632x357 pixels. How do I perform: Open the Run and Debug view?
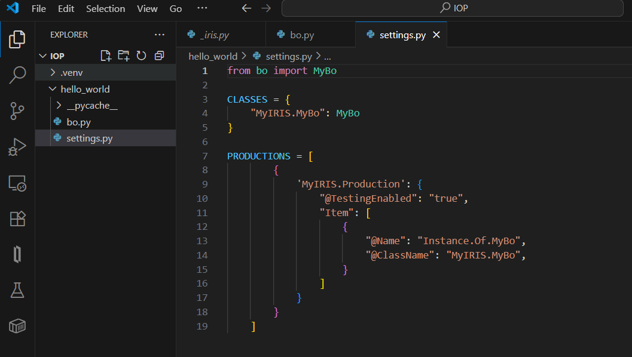[x=17, y=146]
